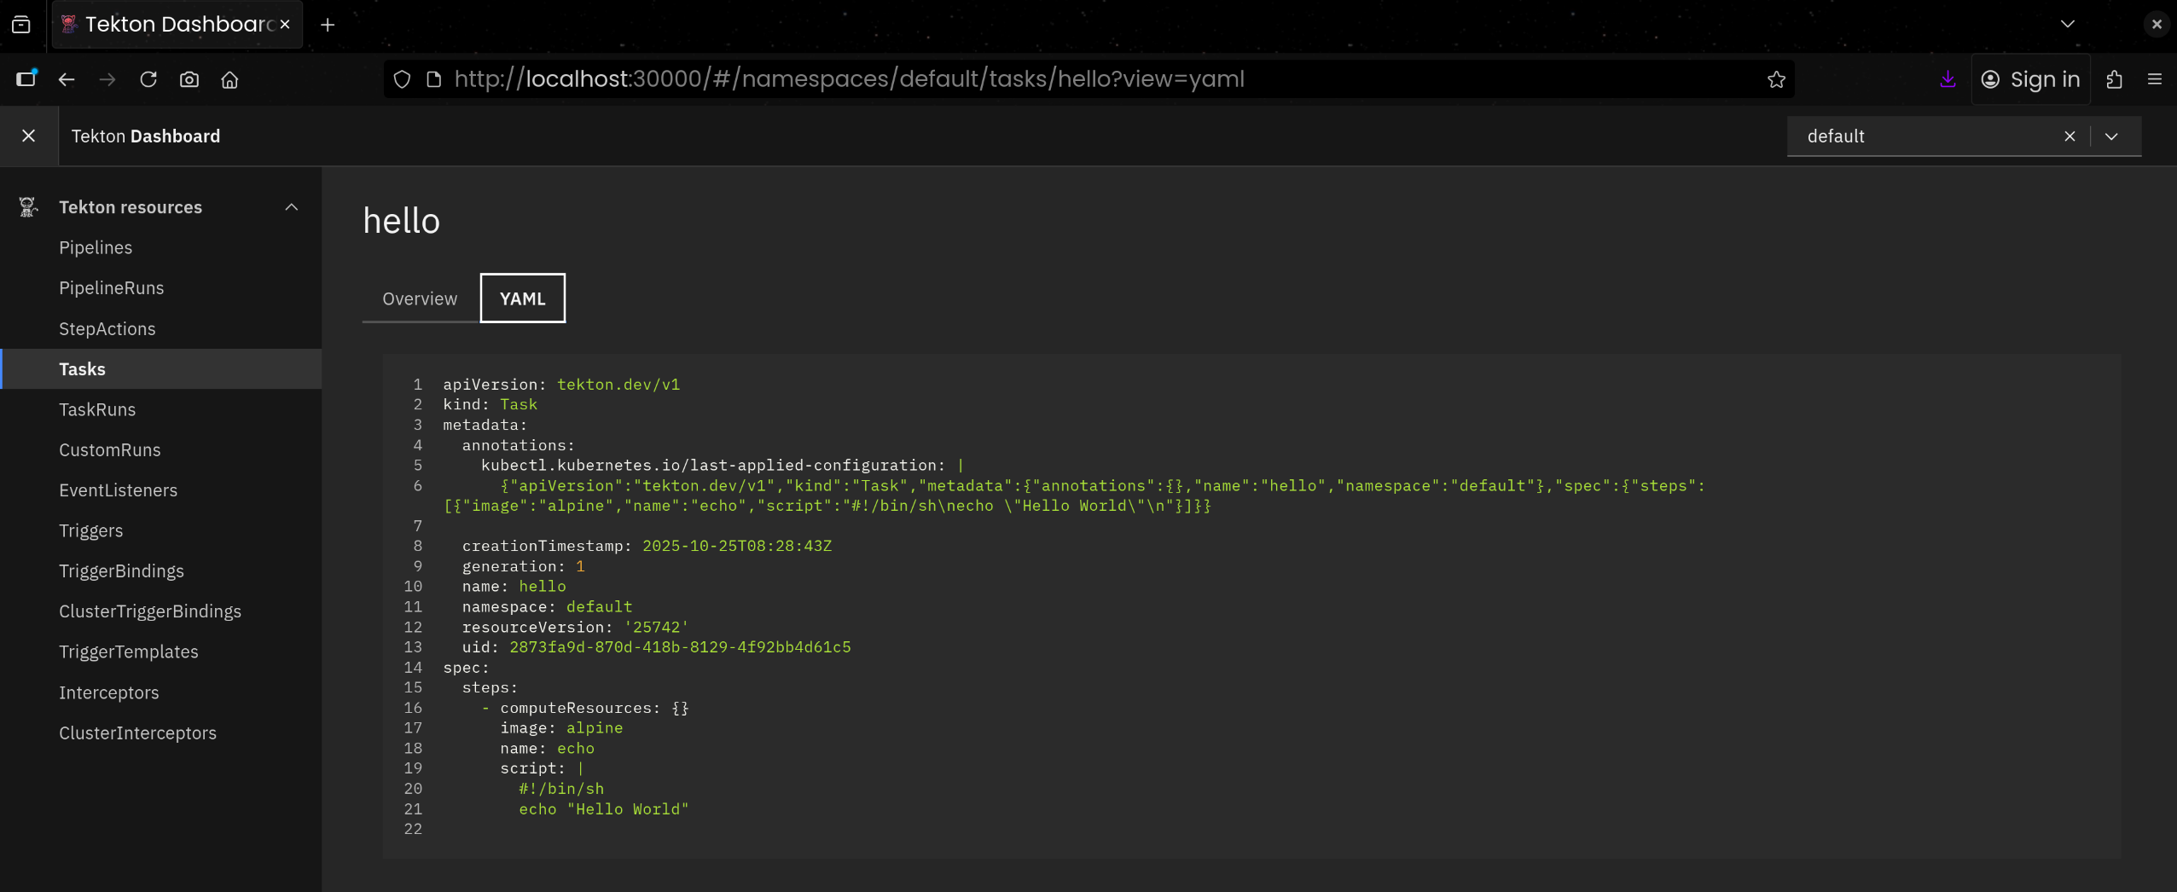Click the creationTimestamp value in YAML
This screenshot has width=2177, height=892.
pyautogui.click(x=737, y=546)
